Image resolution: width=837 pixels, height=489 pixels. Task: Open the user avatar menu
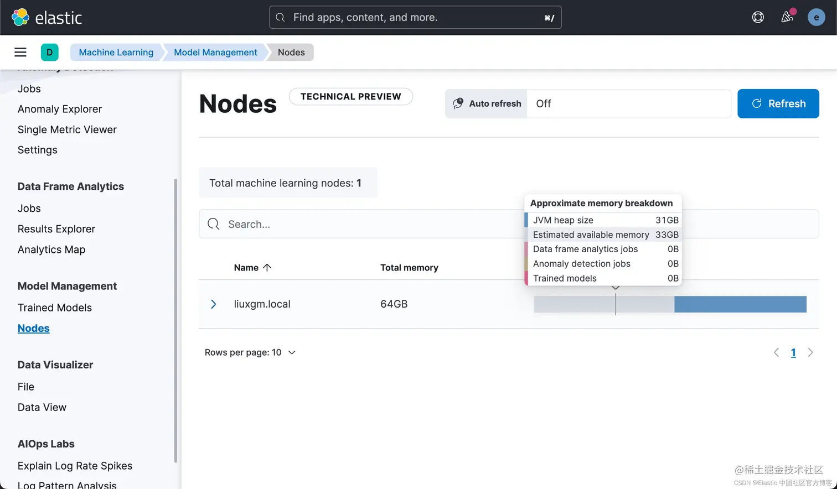[816, 17]
